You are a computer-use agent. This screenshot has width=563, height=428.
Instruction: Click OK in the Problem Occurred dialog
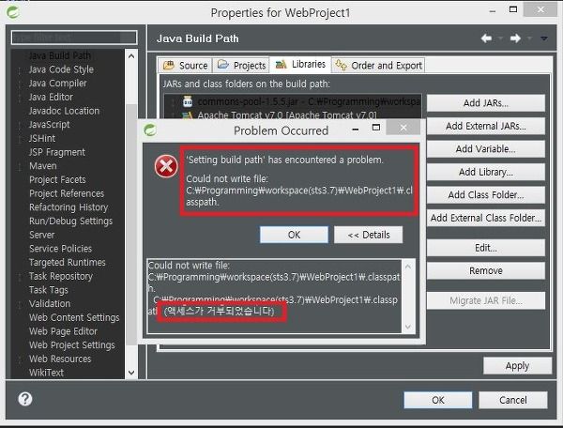pyautogui.click(x=294, y=235)
